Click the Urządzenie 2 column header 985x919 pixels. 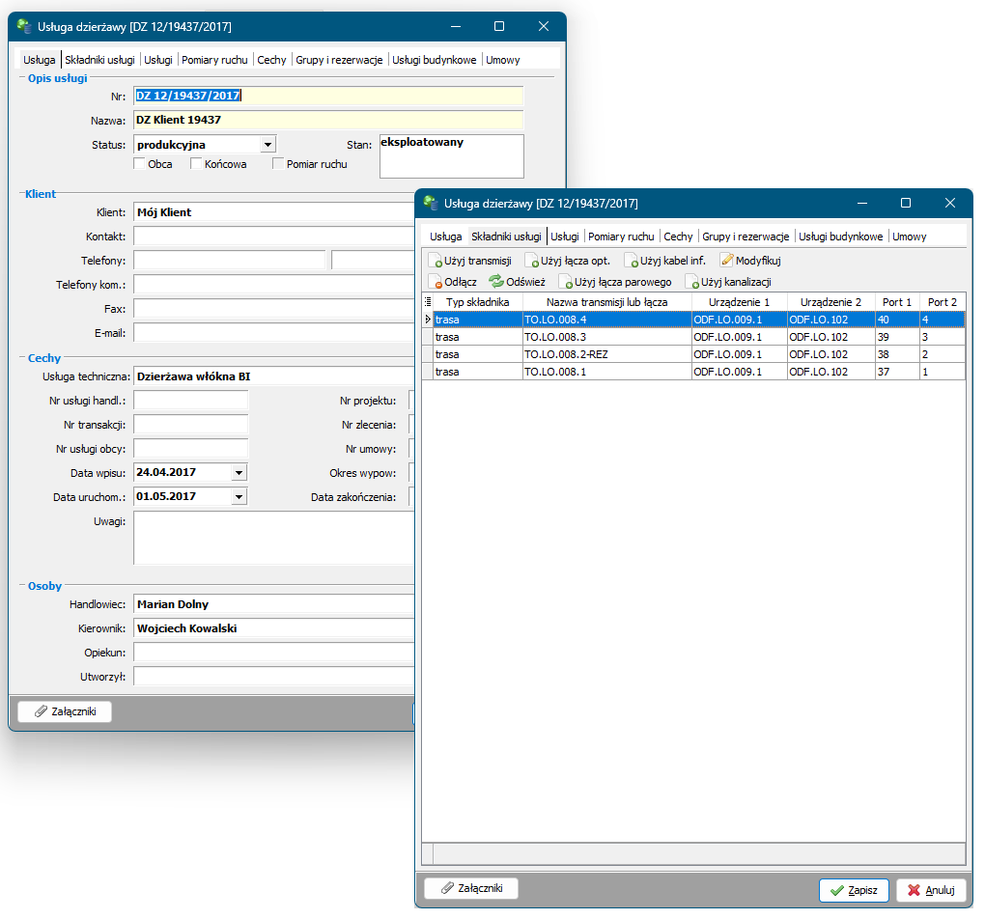point(831,302)
